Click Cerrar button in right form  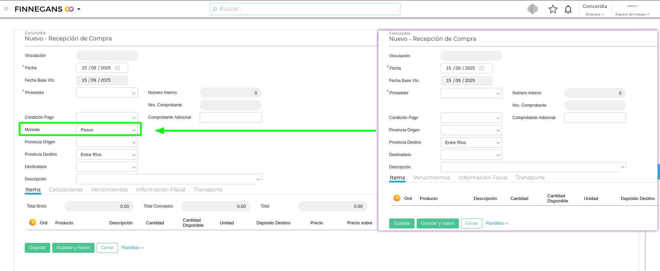click(x=472, y=223)
